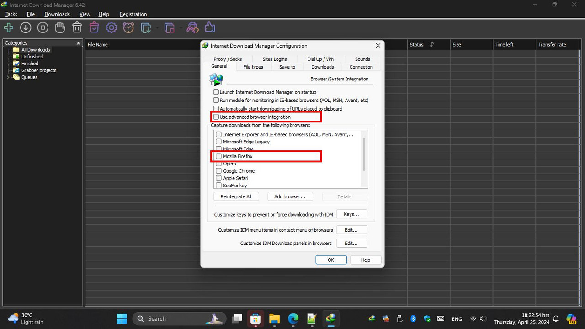This screenshot has height=329, width=585.
Task: Click the Keys... button
Action: [351, 214]
